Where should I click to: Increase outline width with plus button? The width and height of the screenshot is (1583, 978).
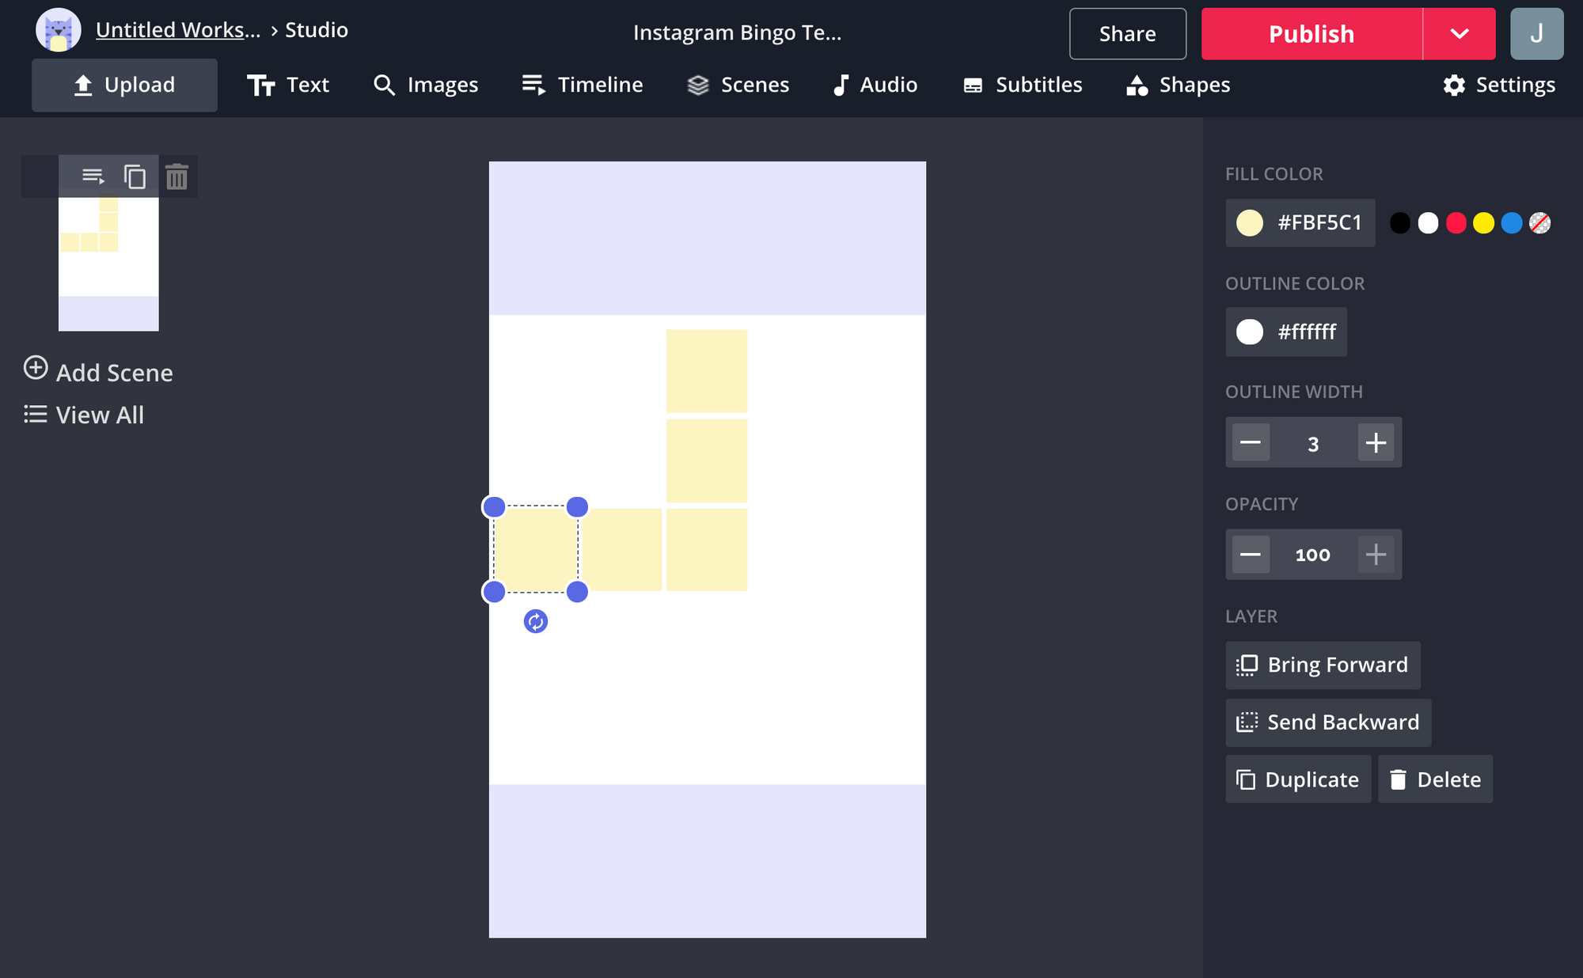(1376, 443)
